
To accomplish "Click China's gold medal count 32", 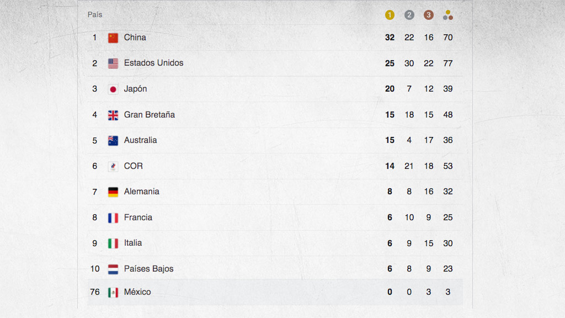I will coord(390,38).
